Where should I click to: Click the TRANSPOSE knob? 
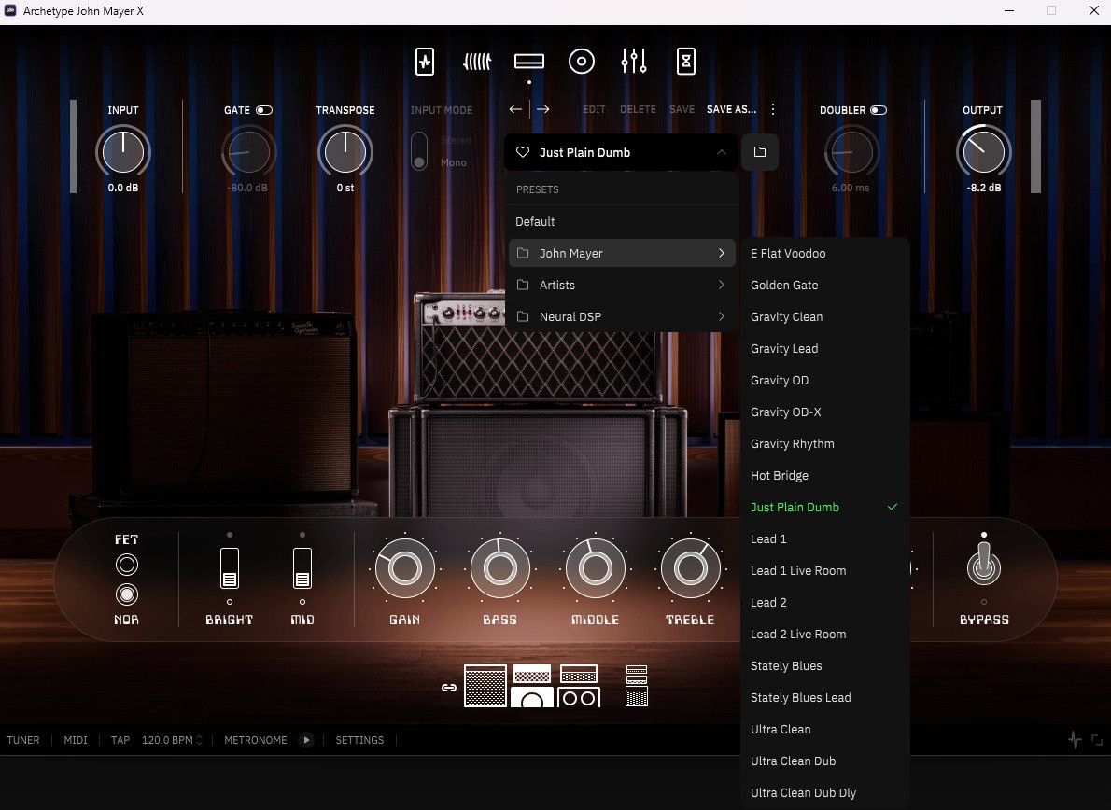pos(345,151)
